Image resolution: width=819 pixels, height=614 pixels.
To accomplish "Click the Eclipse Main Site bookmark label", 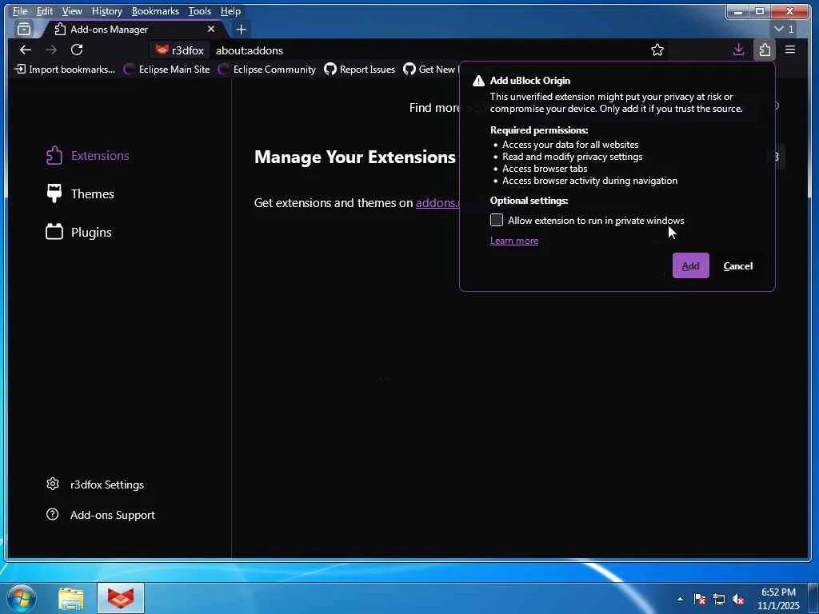I will [174, 69].
